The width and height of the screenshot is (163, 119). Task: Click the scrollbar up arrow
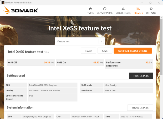(161, 18)
